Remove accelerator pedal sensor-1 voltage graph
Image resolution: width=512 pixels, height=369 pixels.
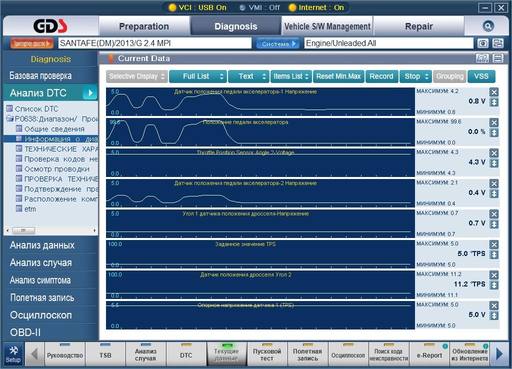[x=494, y=92]
